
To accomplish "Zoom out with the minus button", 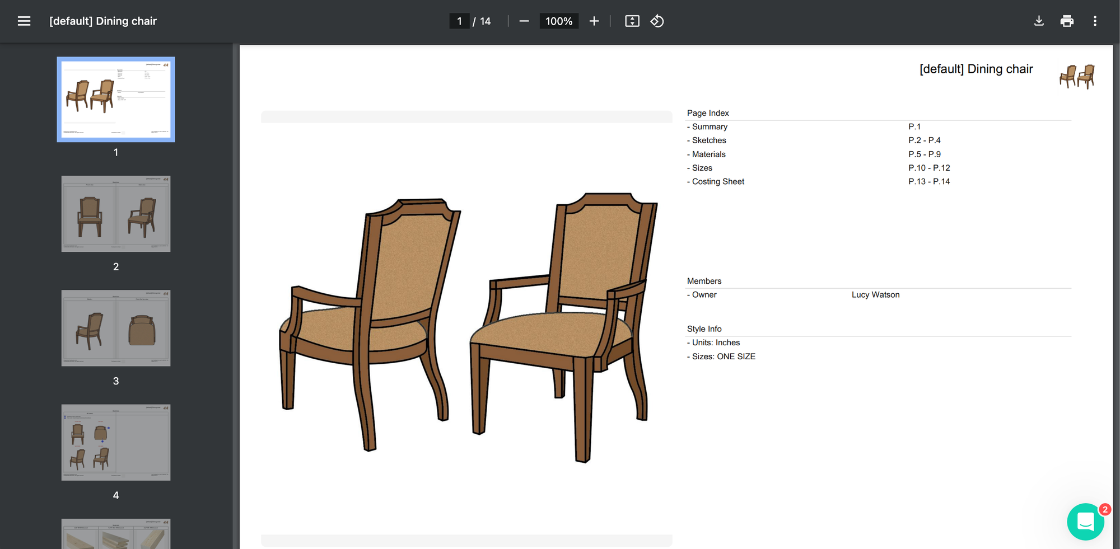I will pos(524,21).
